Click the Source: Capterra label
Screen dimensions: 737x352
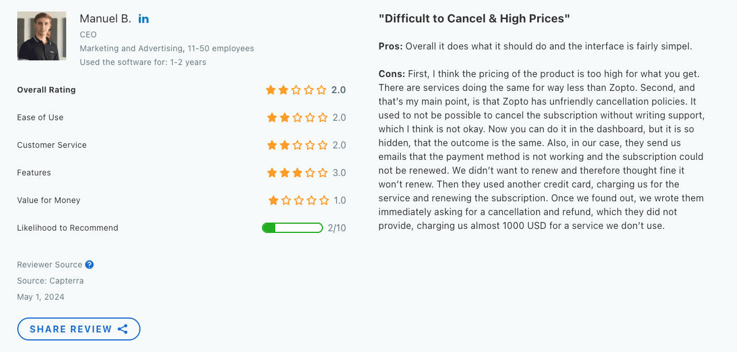(x=50, y=281)
